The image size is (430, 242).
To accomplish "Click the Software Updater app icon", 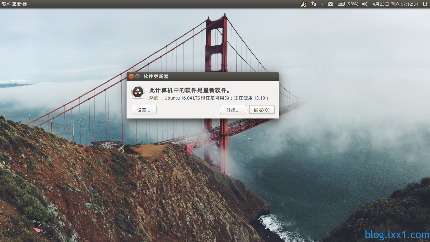I will point(138,92).
